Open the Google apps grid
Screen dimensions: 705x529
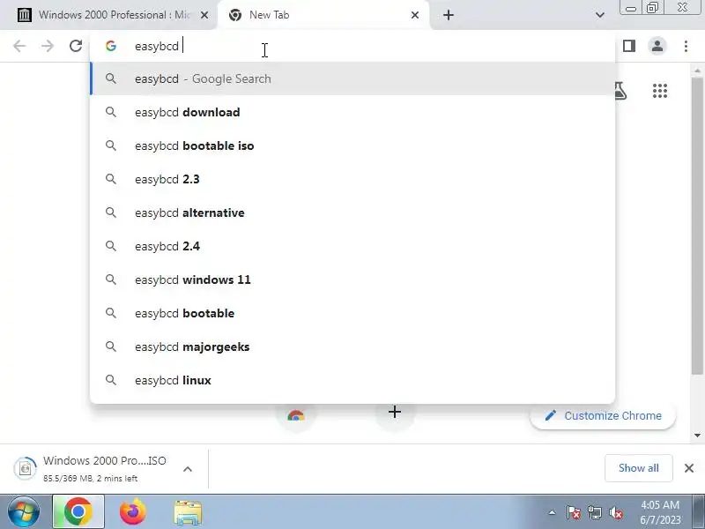(x=660, y=91)
